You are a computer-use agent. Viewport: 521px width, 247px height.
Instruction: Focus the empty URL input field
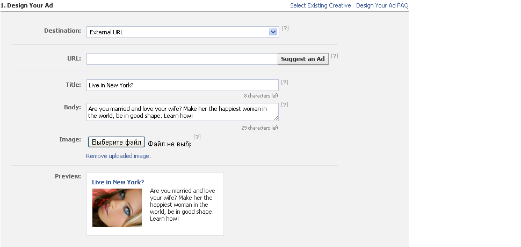click(x=182, y=59)
